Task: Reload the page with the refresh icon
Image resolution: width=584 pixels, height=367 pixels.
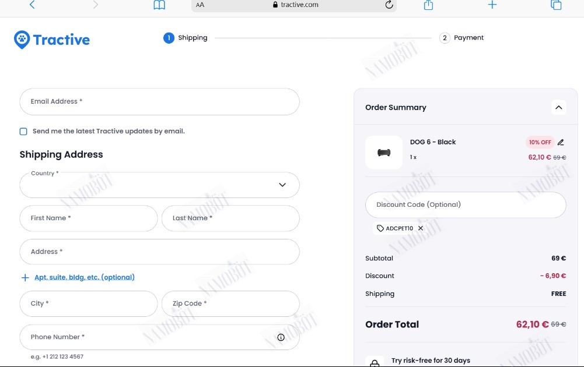Action: coord(389,5)
